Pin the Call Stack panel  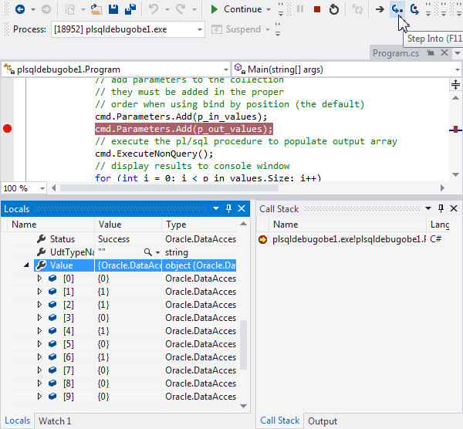[441, 209]
